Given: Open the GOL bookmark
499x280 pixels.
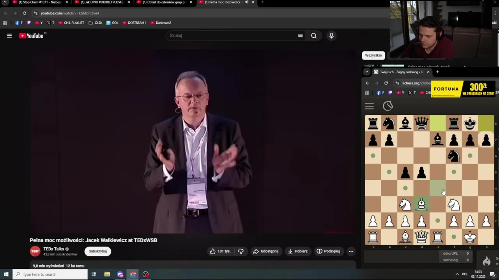Looking at the screenshot, I should point(112,23).
